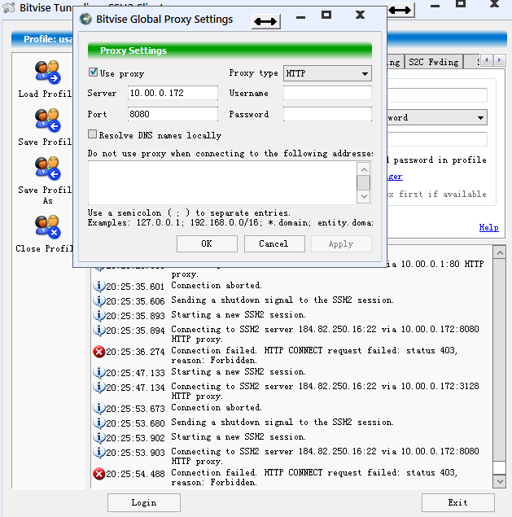Click the 'Connection aborted.' entry at 20:25:35.601
Screen dimensions: 512x517
pos(217,285)
